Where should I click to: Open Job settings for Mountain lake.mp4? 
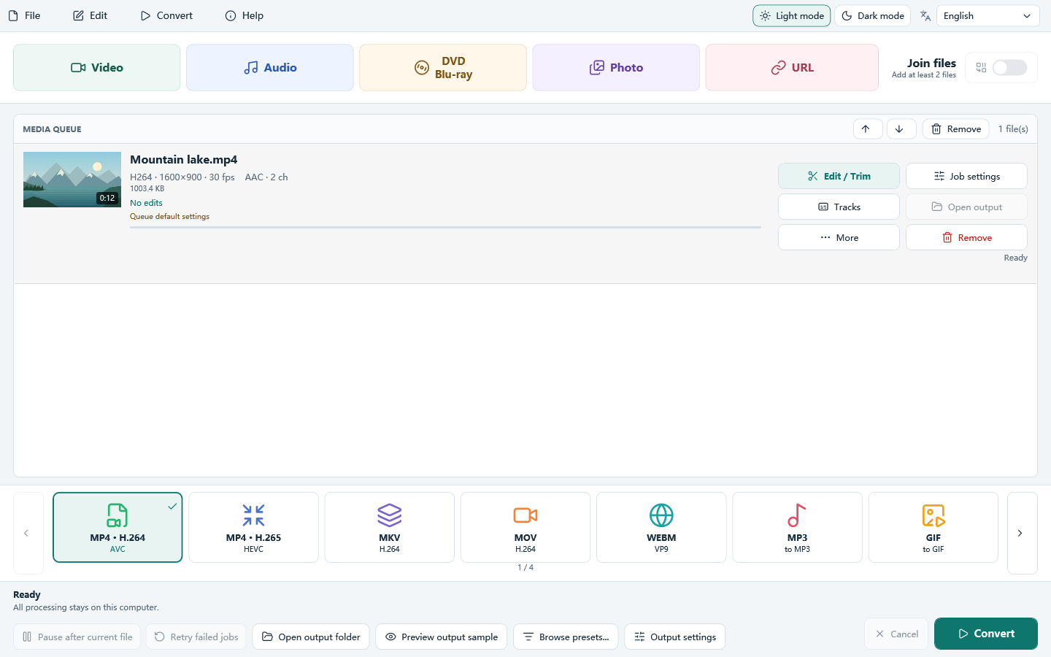pyautogui.click(x=966, y=176)
